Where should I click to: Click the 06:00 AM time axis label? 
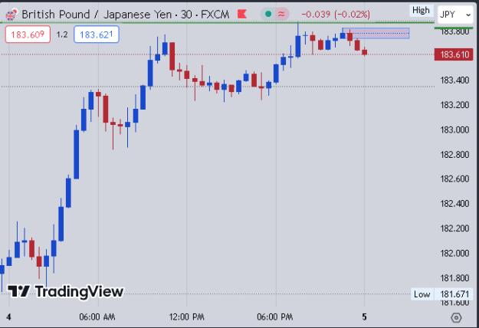click(x=97, y=317)
